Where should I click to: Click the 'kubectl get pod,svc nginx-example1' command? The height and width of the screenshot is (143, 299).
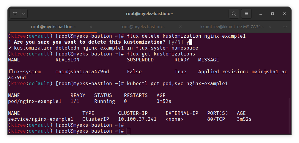pos(177,84)
